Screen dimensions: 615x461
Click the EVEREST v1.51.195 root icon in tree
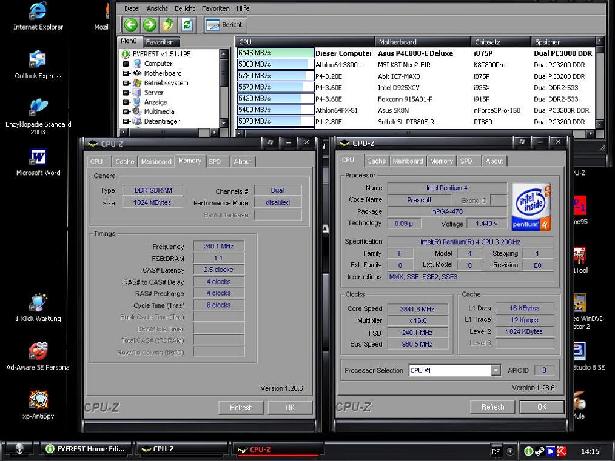126,54
